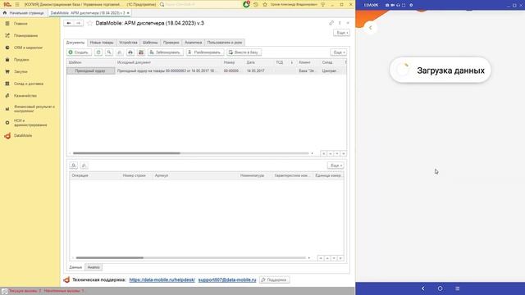The height and width of the screenshot is (295, 525).
Task: Click the Создать button
Action: coord(79,52)
